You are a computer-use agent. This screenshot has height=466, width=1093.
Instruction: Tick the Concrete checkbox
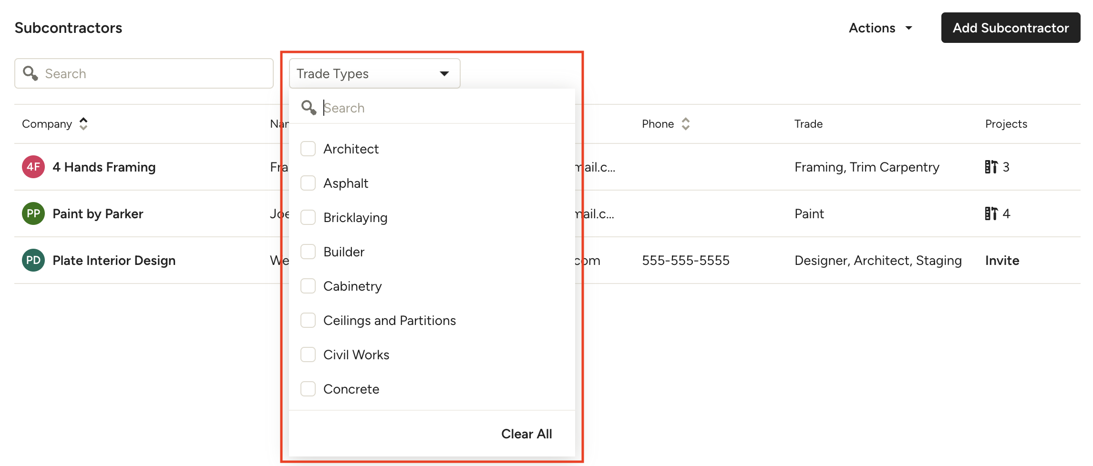(x=308, y=389)
